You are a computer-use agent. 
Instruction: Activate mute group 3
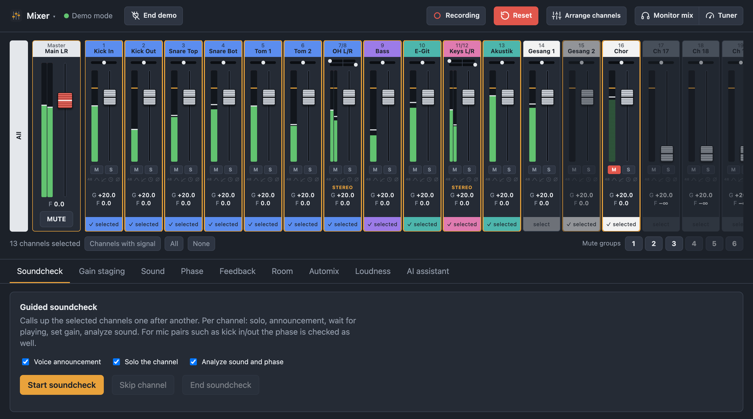click(674, 244)
